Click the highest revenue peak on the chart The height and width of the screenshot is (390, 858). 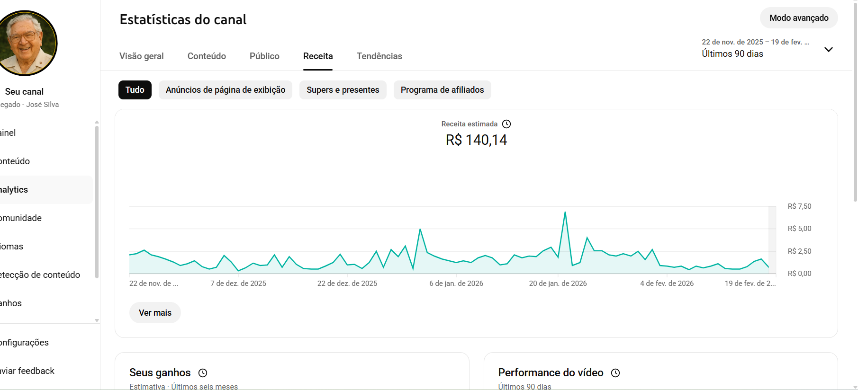(x=565, y=213)
